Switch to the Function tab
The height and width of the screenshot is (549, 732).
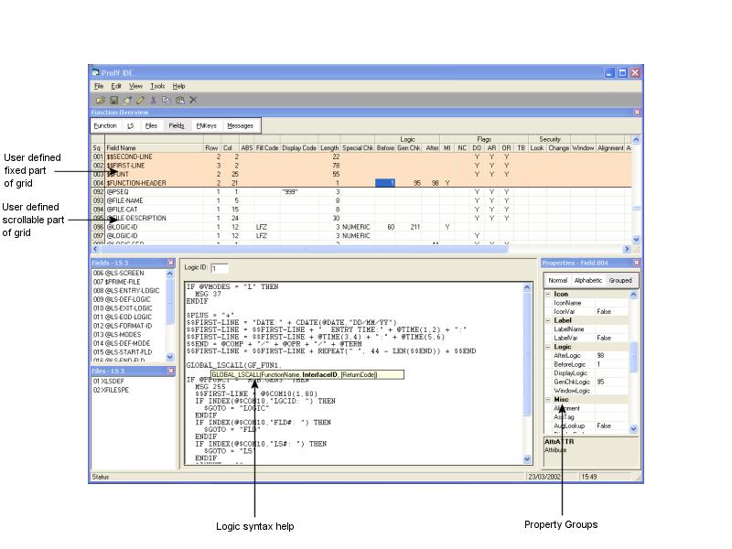[105, 126]
